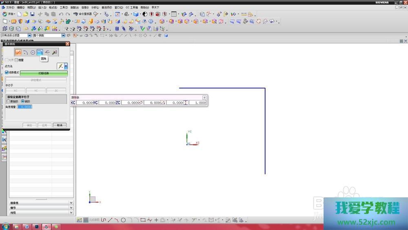Viewport: 408px width, 230px height.
Task: Expand the 预览 preview panel section
Action: [71, 212]
